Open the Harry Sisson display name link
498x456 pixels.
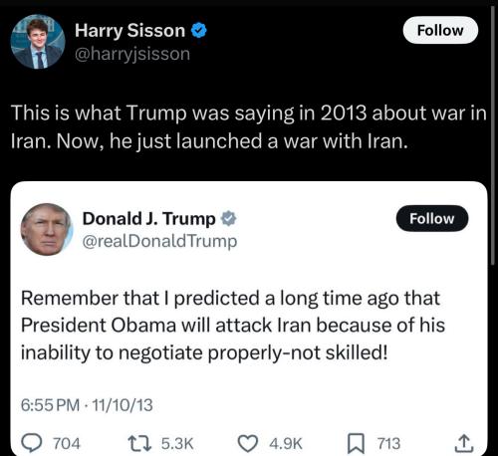pos(129,31)
